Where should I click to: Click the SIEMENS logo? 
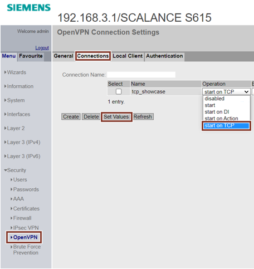(x=29, y=8)
